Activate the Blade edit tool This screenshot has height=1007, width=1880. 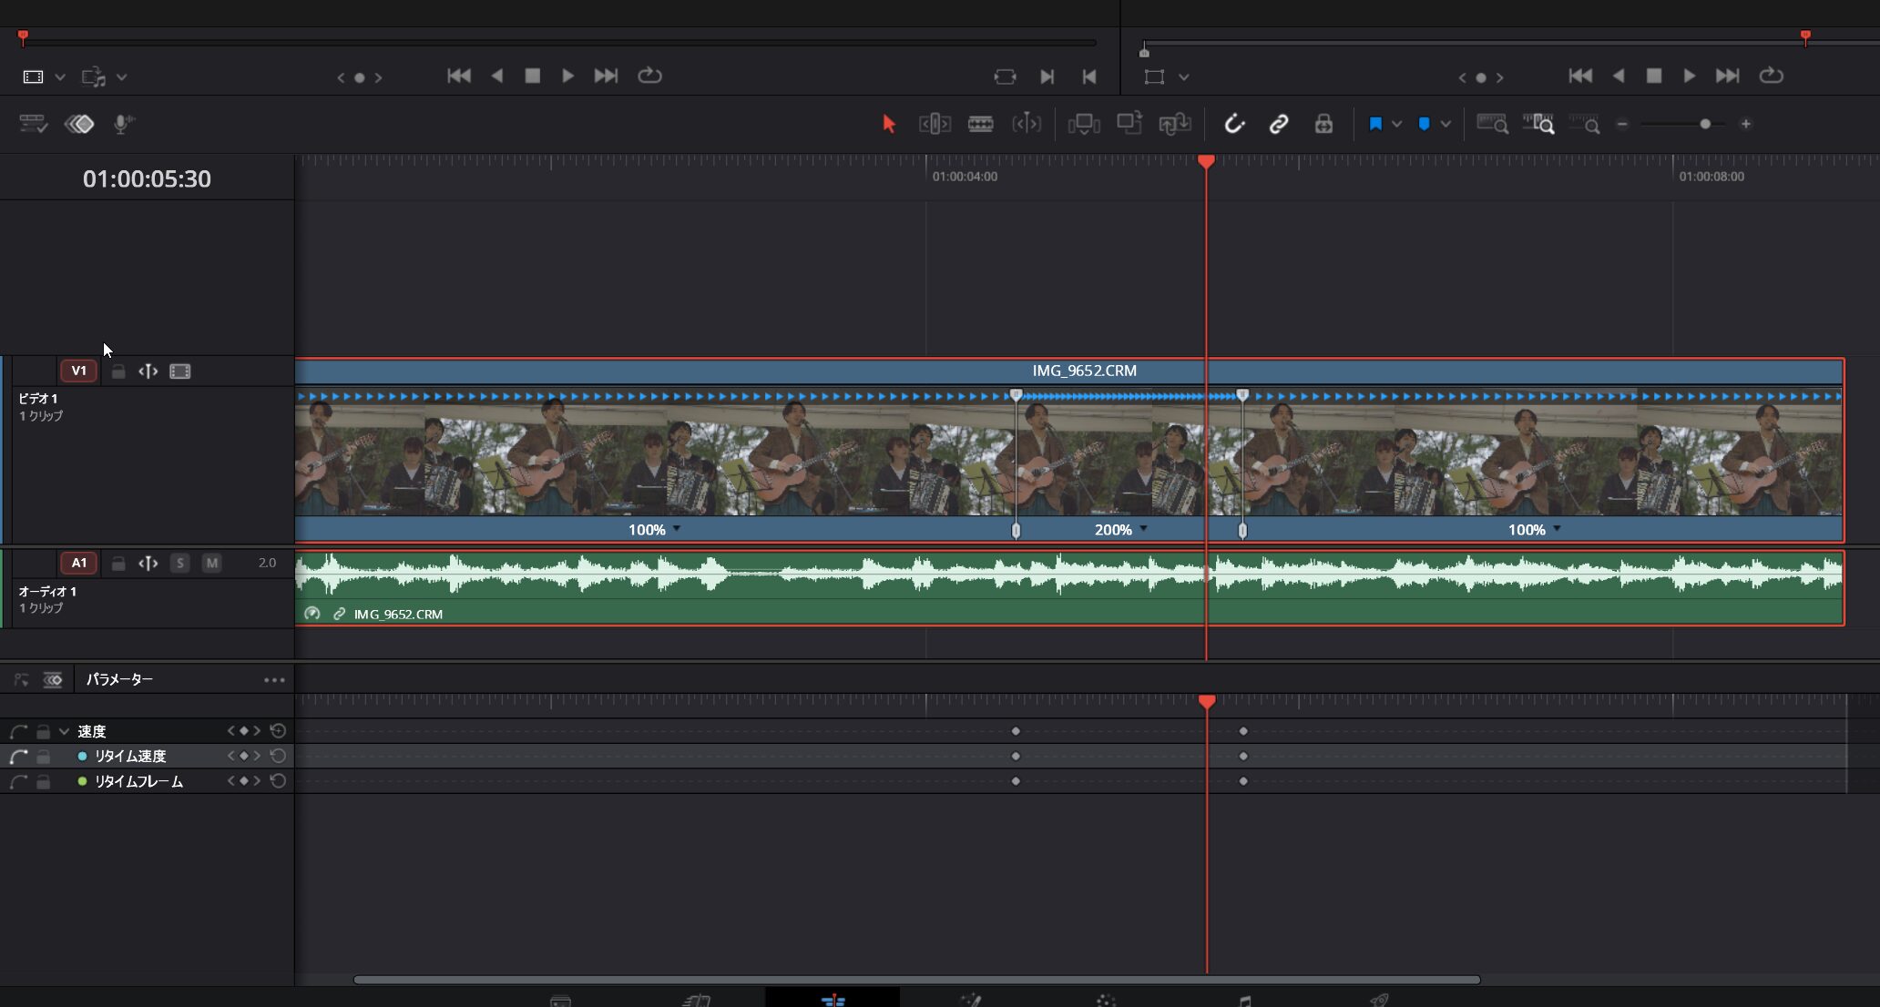tap(980, 124)
